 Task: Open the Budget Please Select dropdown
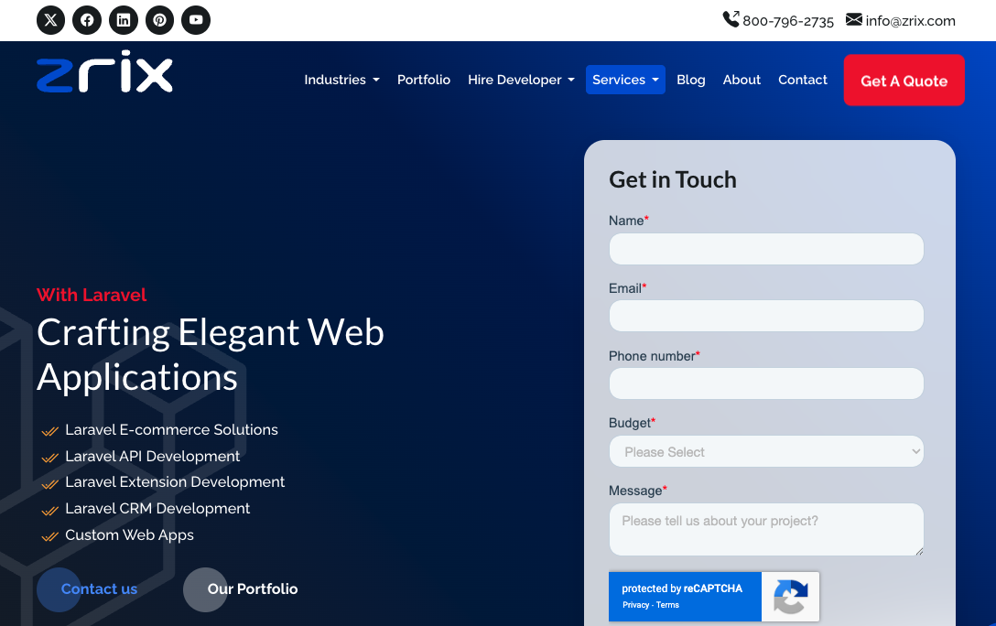tap(766, 451)
